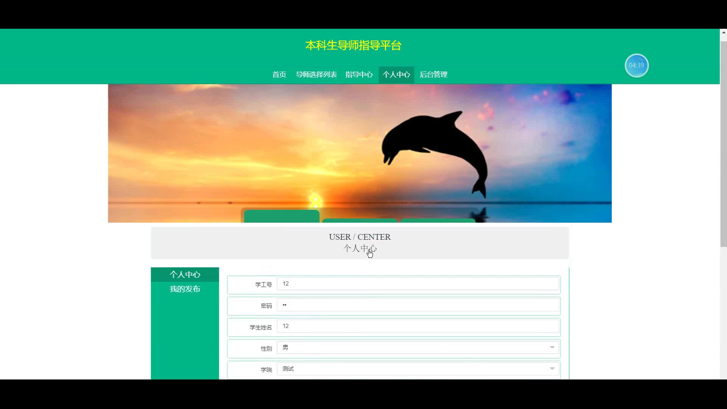Image resolution: width=727 pixels, height=409 pixels.
Task: Click the middle green tab on banner
Action: pyautogui.click(x=359, y=220)
